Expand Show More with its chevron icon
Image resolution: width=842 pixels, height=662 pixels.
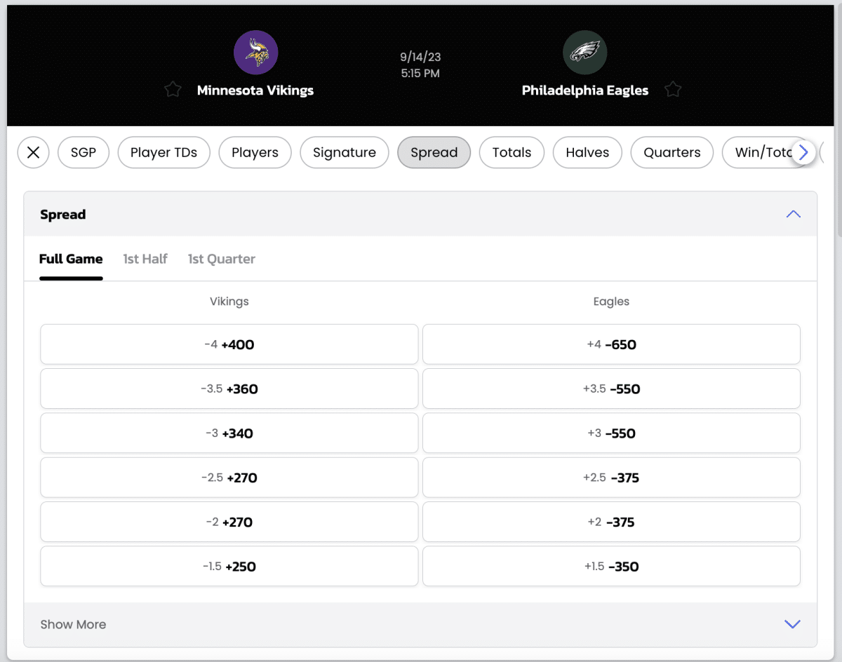tap(792, 623)
